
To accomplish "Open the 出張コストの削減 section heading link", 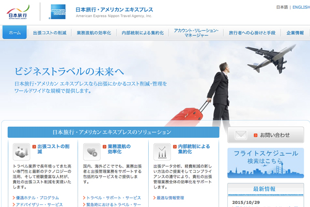I will pyautogui.click(x=53, y=149).
